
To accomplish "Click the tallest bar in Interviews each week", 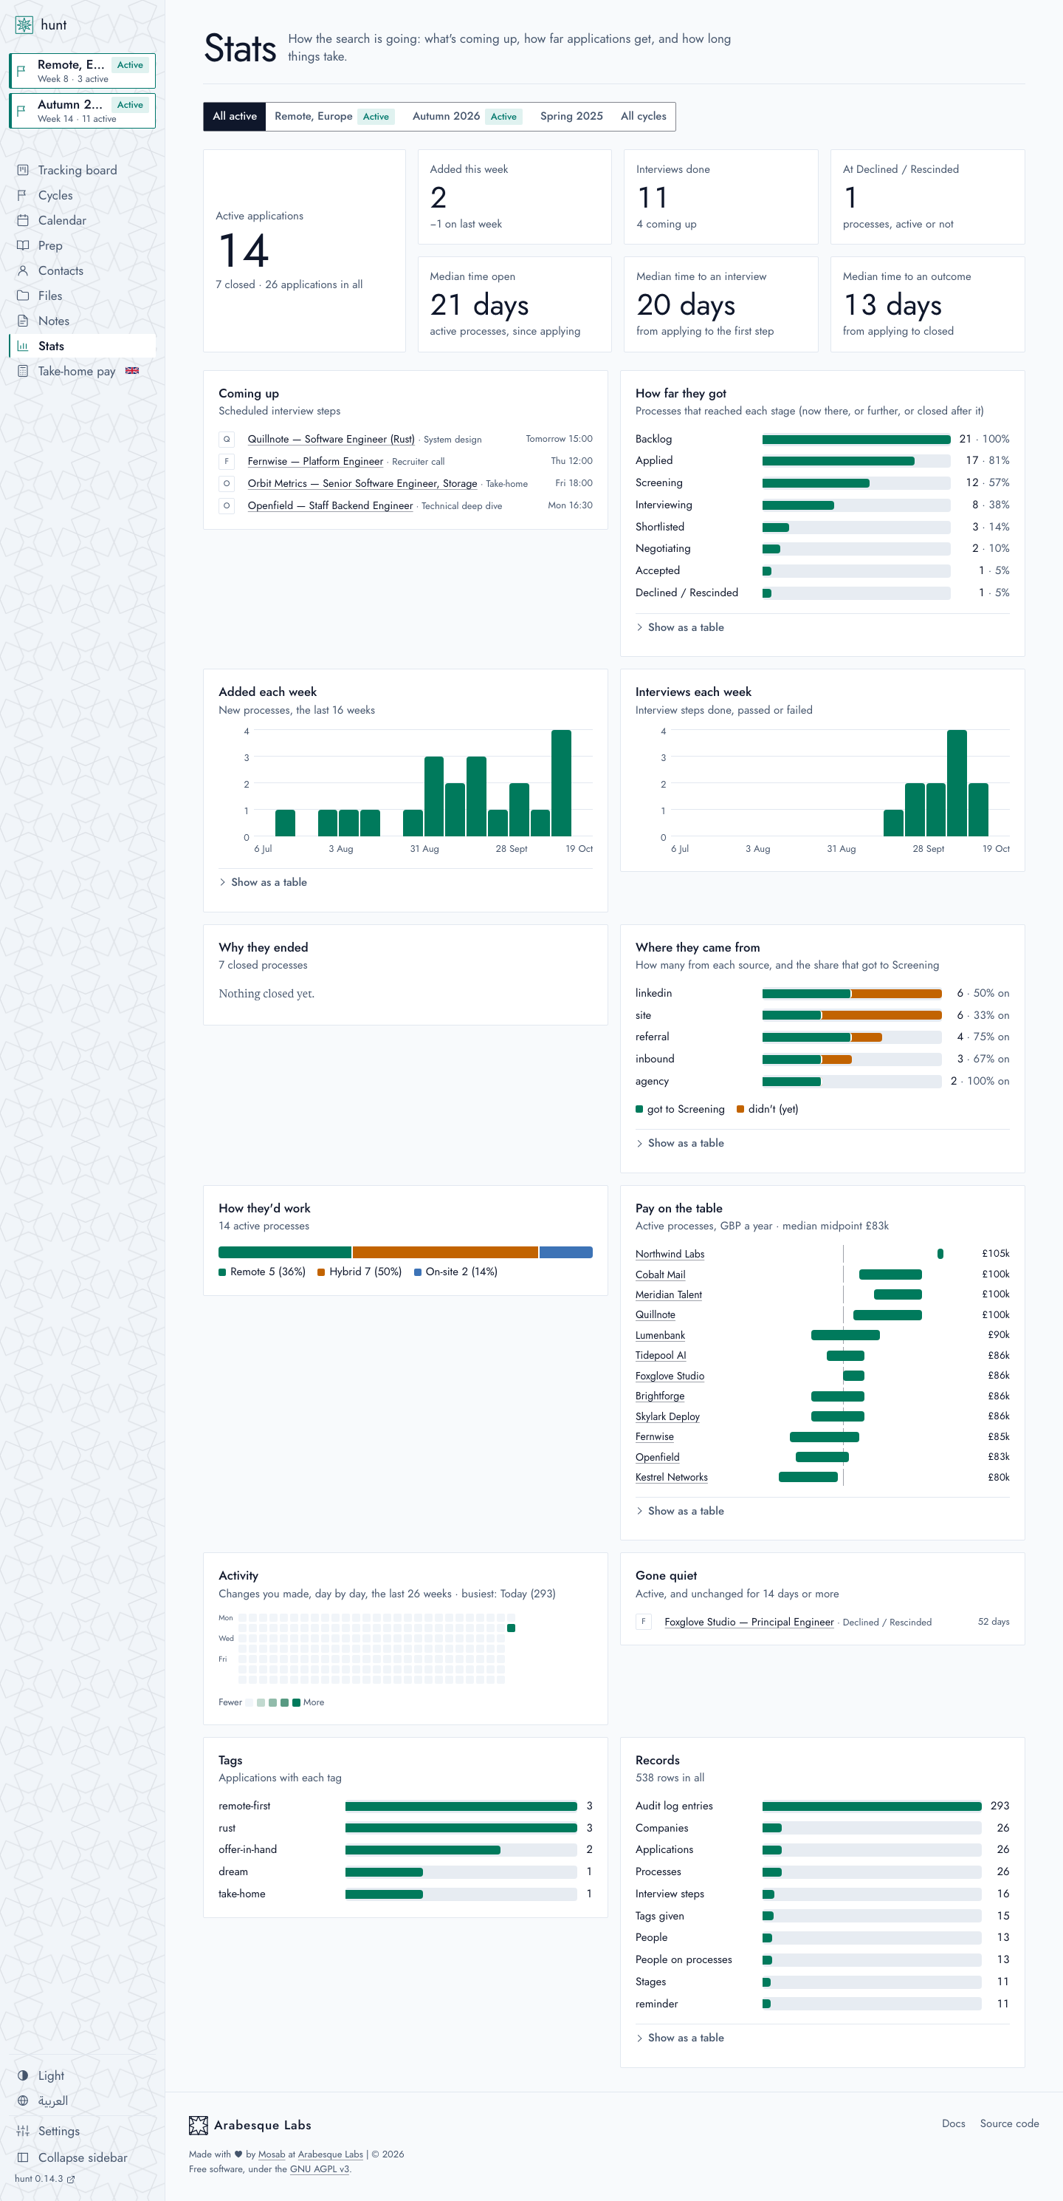I will click(956, 782).
